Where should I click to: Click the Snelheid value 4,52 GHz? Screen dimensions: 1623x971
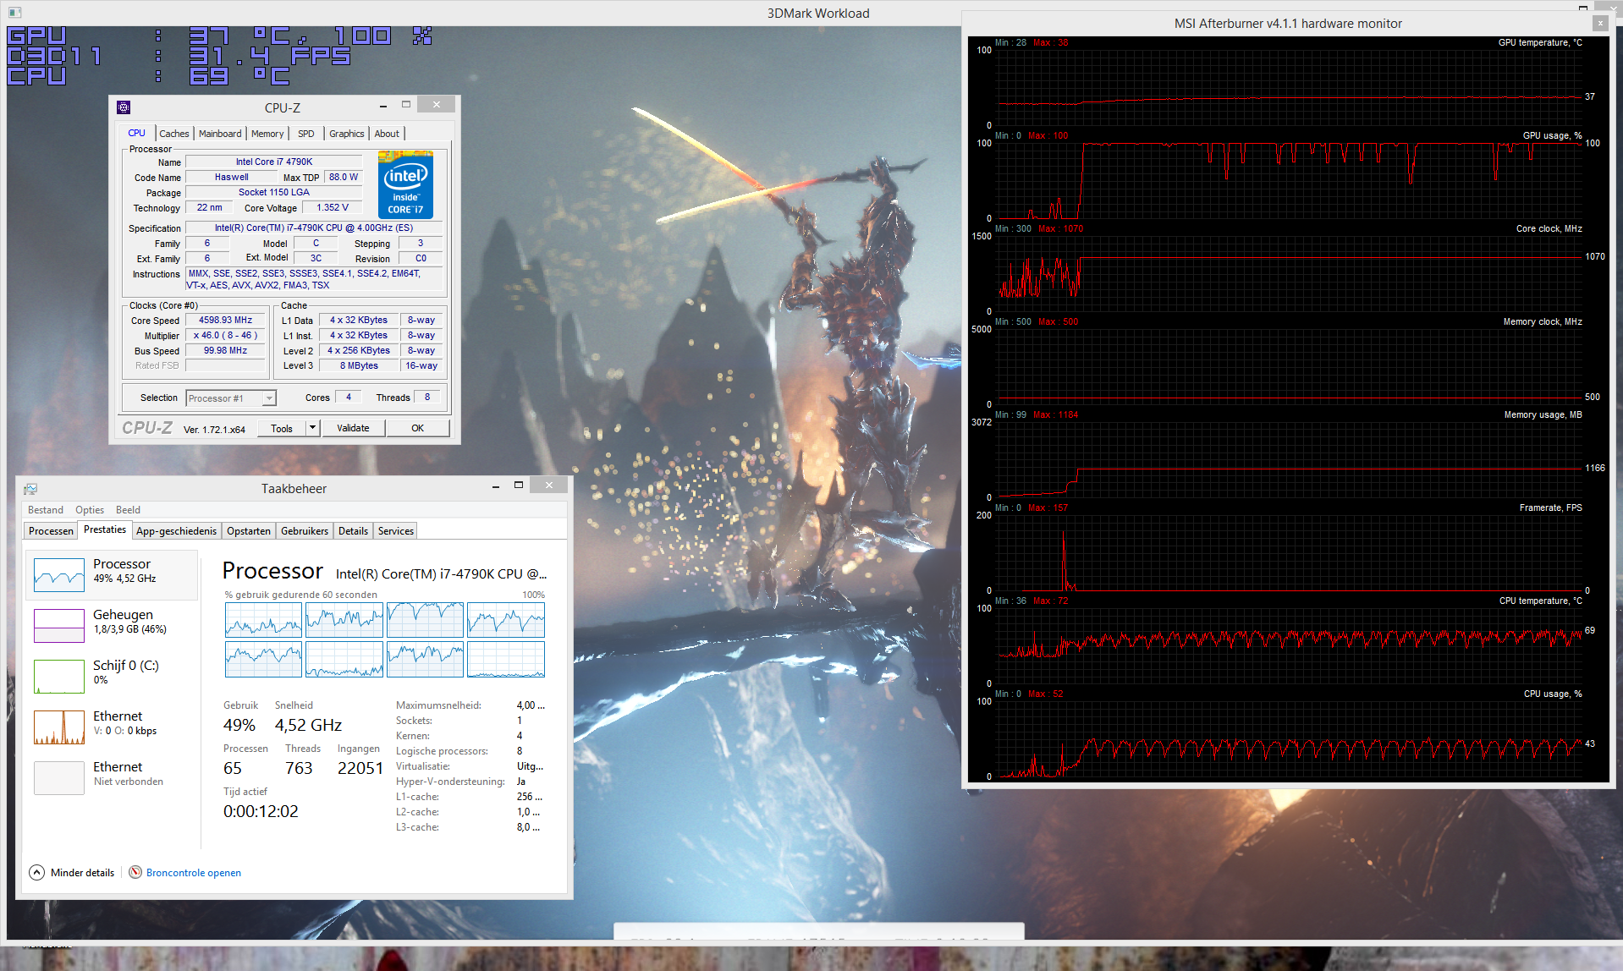[308, 725]
